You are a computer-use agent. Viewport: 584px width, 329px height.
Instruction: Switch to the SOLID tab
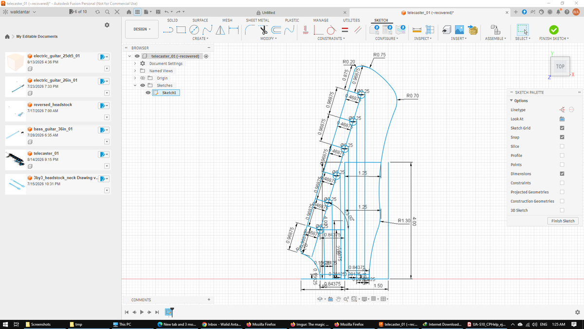pos(172,20)
